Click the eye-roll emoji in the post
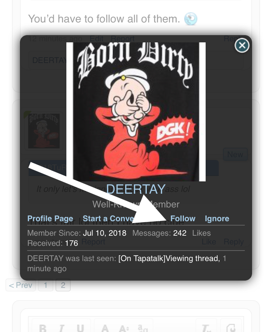 tap(190, 18)
